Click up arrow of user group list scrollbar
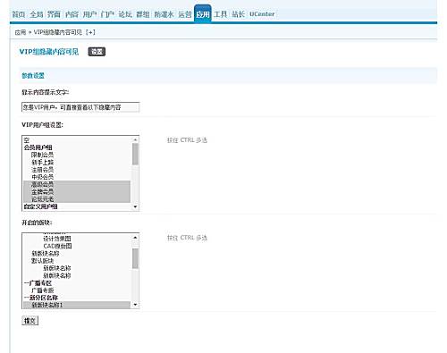 pos(135,139)
